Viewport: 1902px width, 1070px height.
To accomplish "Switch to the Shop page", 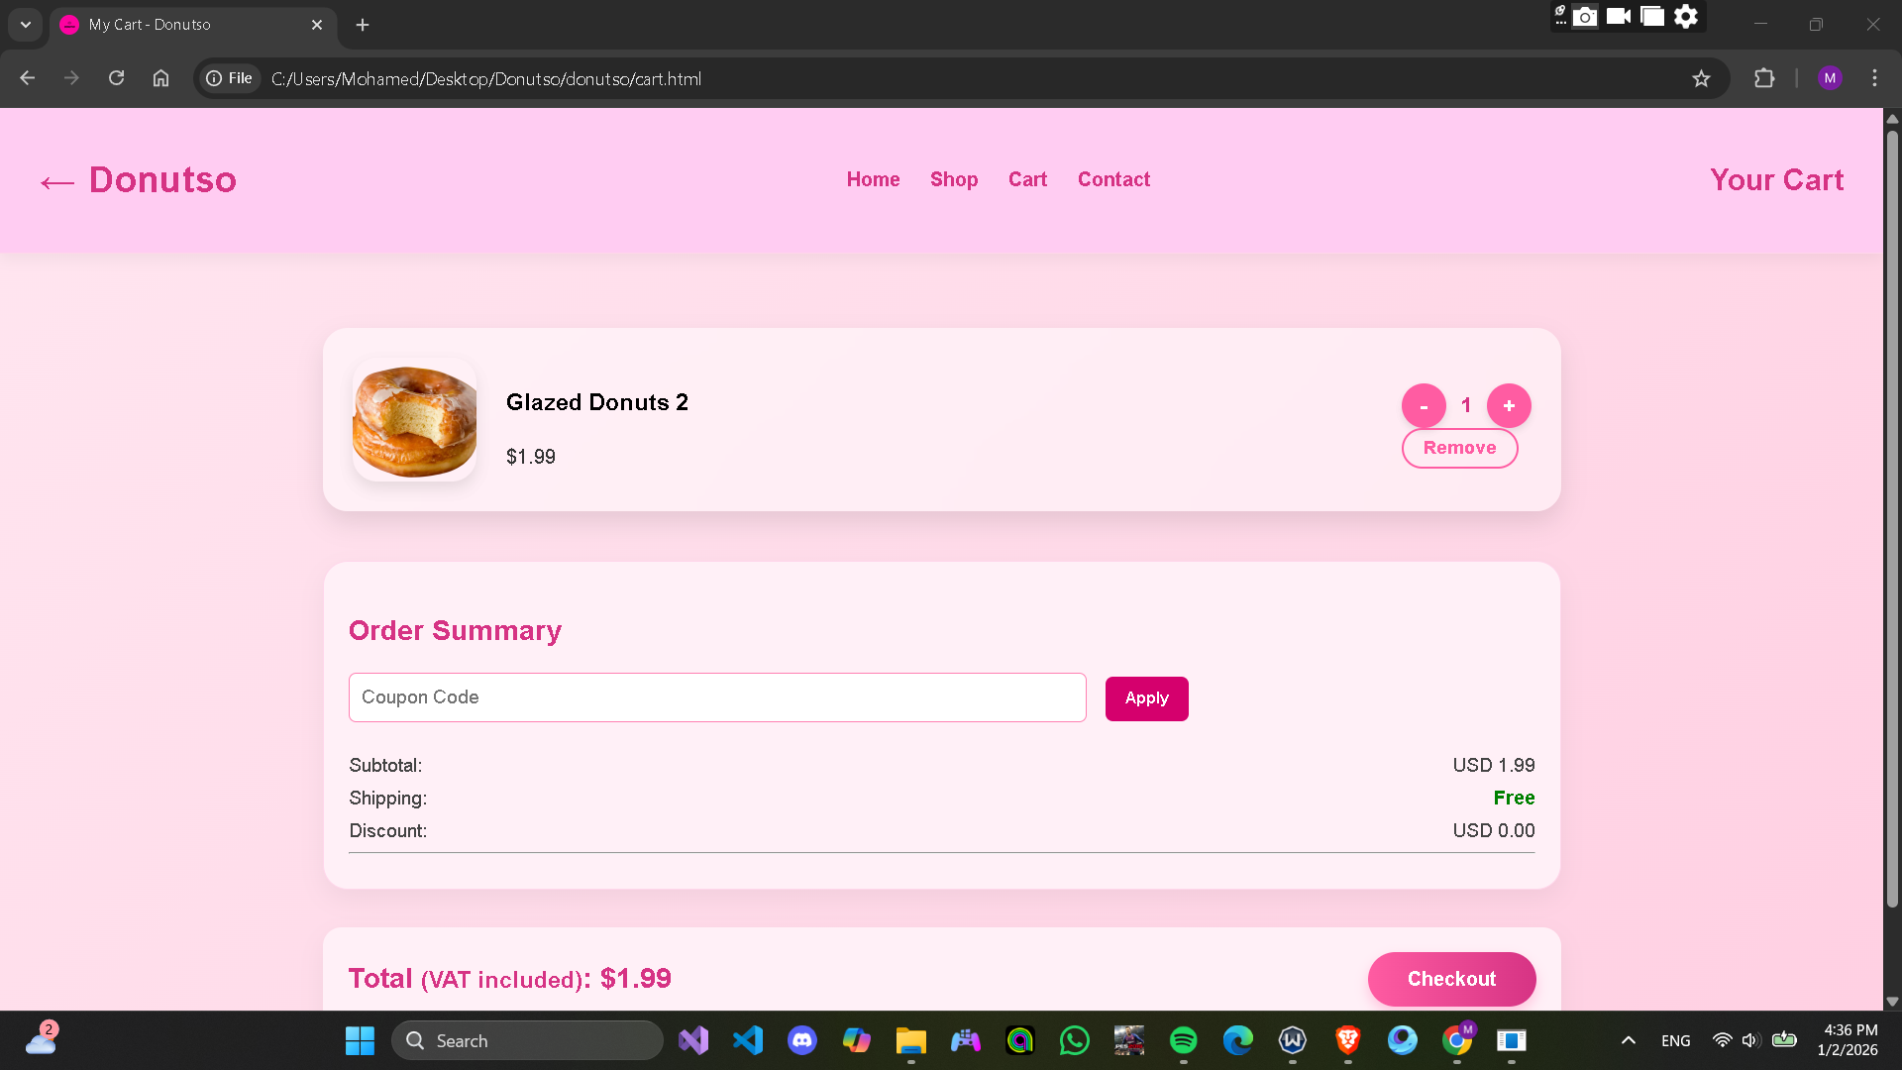I will coord(953,179).
